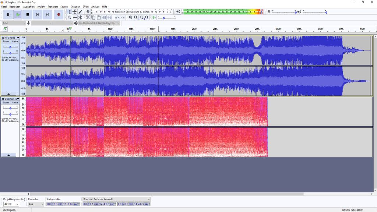Open the Einrasten dropdown showing Aus

coord(36,204)
